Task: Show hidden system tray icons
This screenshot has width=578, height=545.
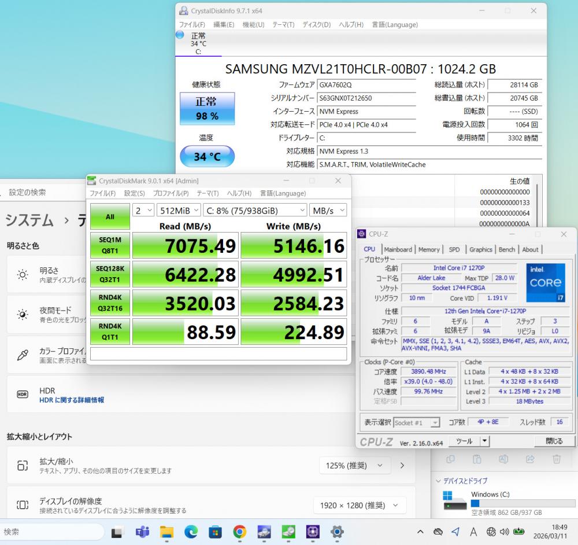Action: click(x=421, y=532)
